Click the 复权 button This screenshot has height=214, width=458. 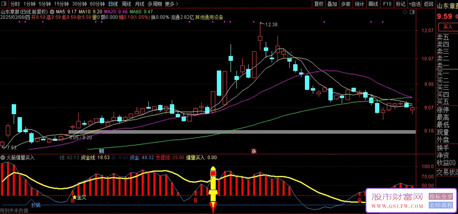coord(319,4)
